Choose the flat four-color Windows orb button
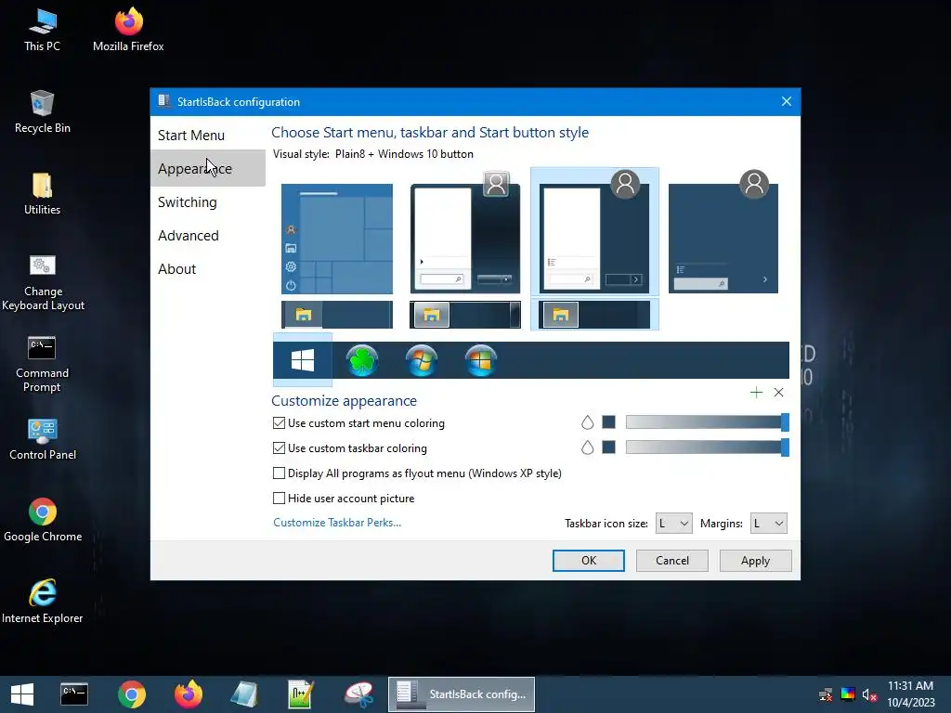Image resolution: width=951 pixels, height=713 pixels. tap(480, 360)
